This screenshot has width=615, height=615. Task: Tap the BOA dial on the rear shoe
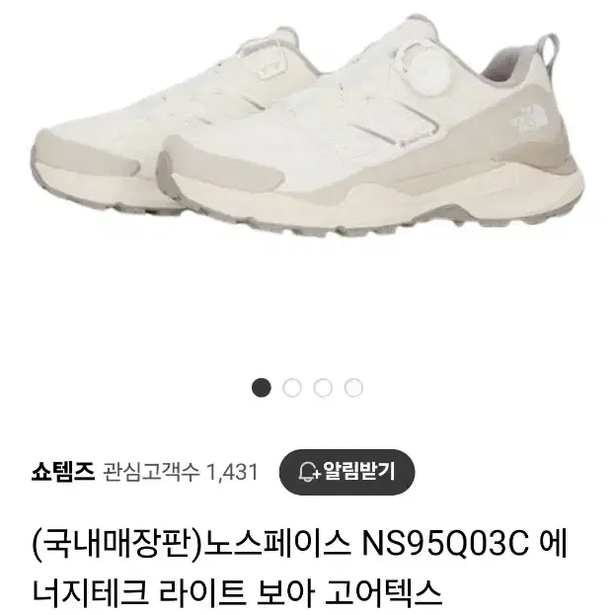pos(272,59)
